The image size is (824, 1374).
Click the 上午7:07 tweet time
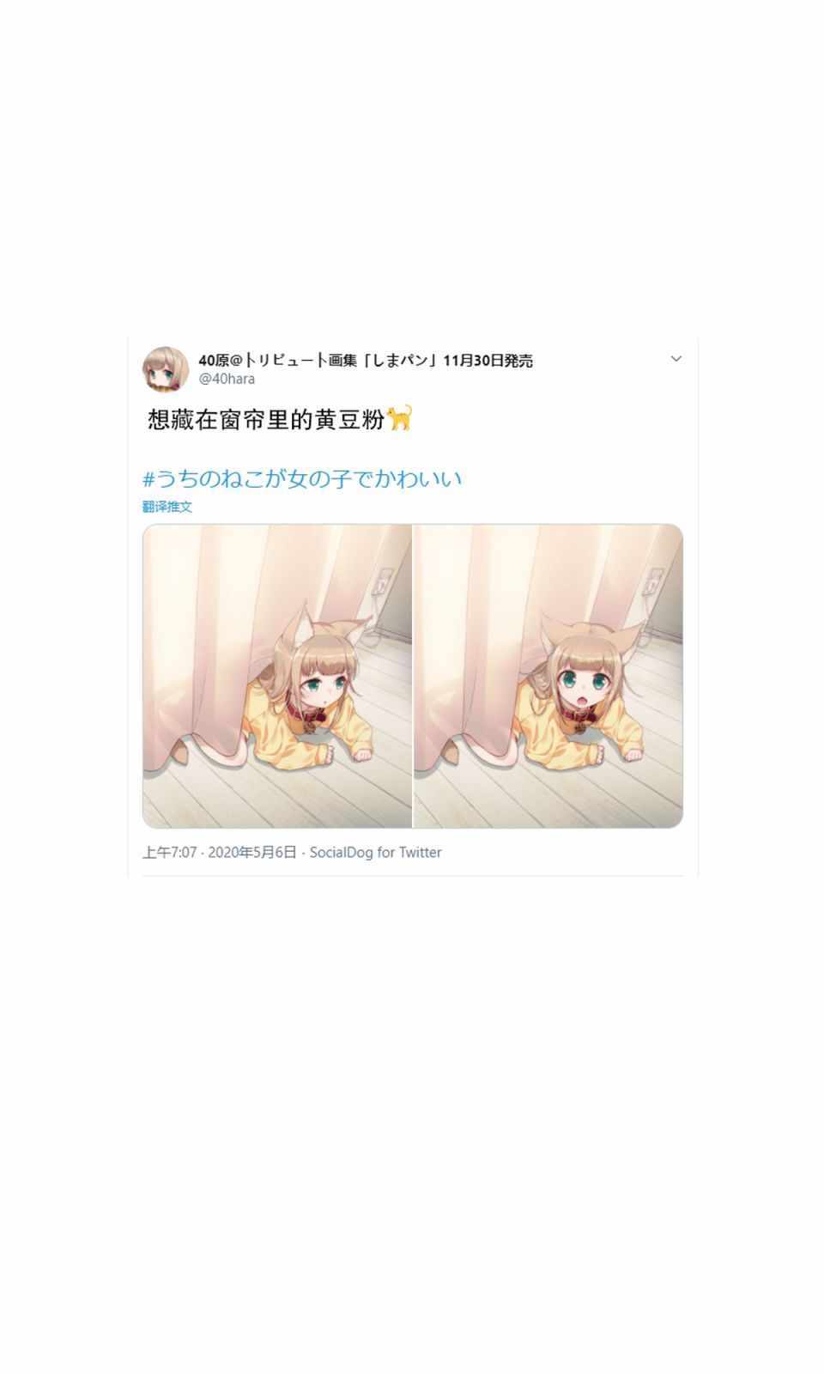tap(170, 852)
